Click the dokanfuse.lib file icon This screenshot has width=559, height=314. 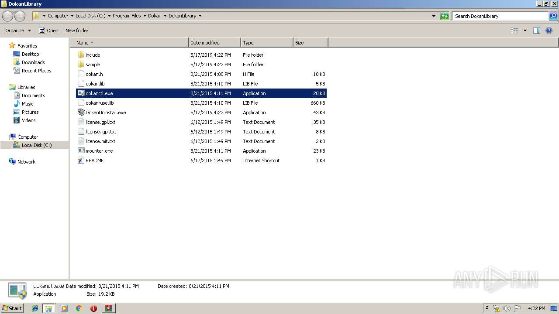81,103
